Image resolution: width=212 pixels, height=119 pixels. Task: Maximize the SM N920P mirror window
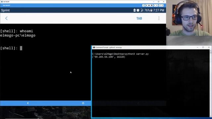pyautogui.click(x=159, y=2)
